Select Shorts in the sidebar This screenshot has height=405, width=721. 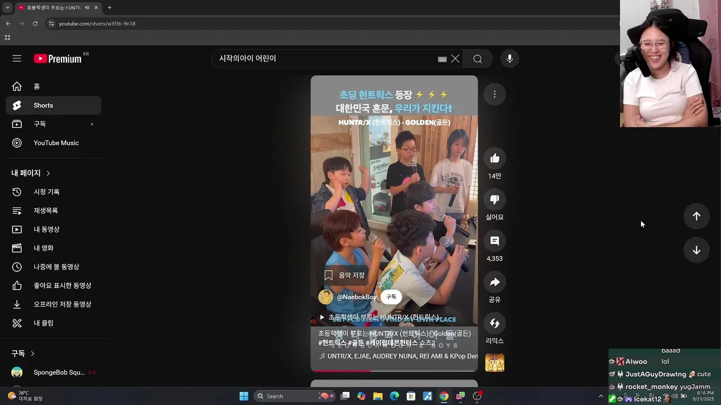click(x=54, y=105)
